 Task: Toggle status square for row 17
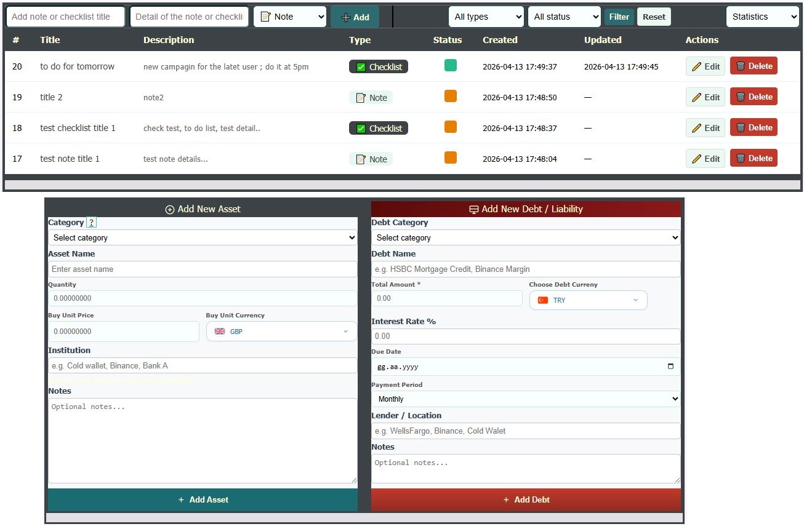point(450,157)
